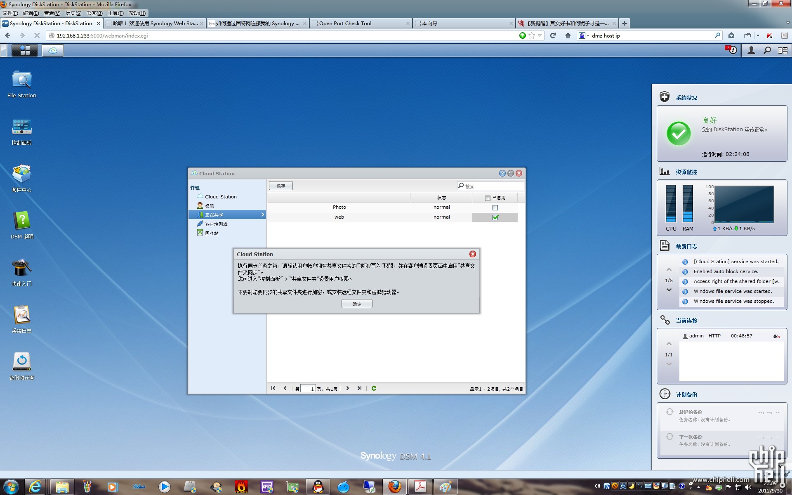Click the DSM search magnifier icon

767,50
